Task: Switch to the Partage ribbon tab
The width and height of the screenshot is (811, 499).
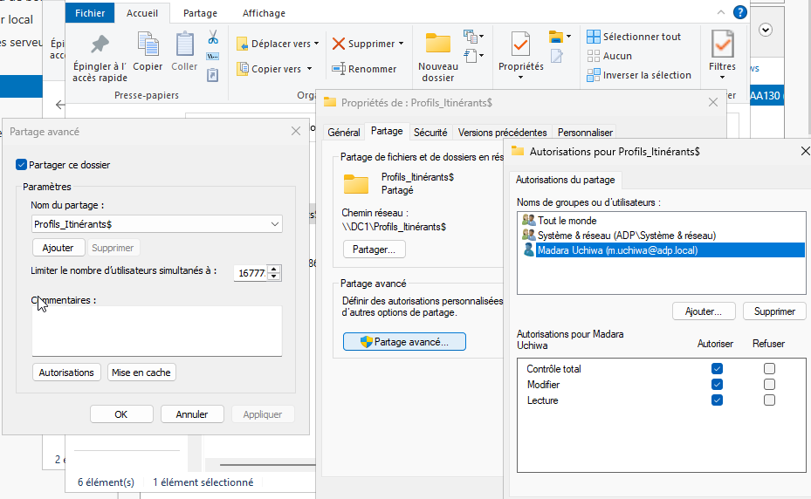Action: (x=200, y=13)
